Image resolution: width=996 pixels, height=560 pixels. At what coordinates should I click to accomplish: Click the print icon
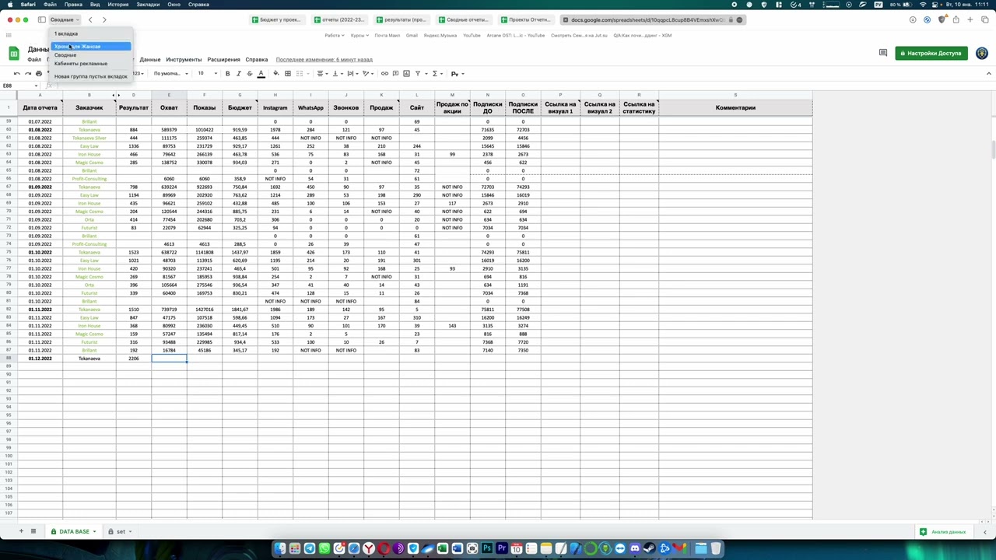(x=39, y=74)
